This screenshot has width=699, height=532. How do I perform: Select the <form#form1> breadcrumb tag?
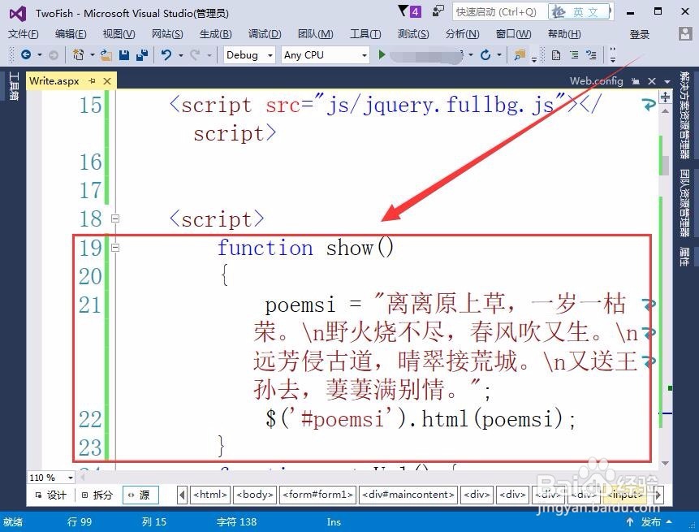point(318,495)
